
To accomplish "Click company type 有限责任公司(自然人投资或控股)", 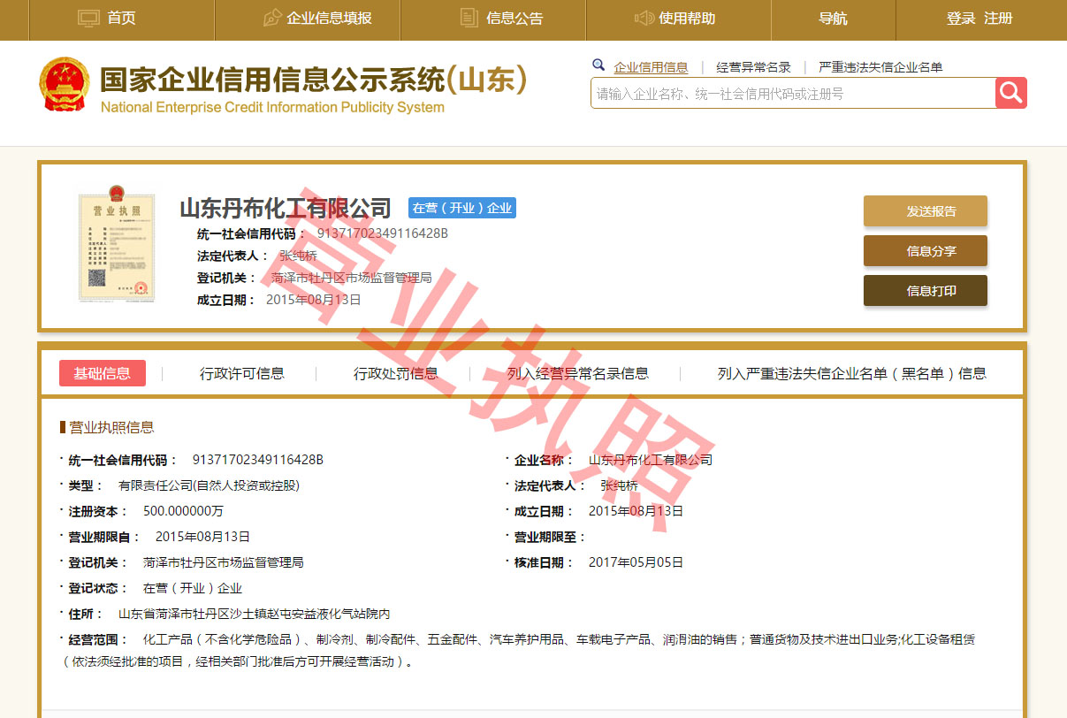I will [209, 485].
